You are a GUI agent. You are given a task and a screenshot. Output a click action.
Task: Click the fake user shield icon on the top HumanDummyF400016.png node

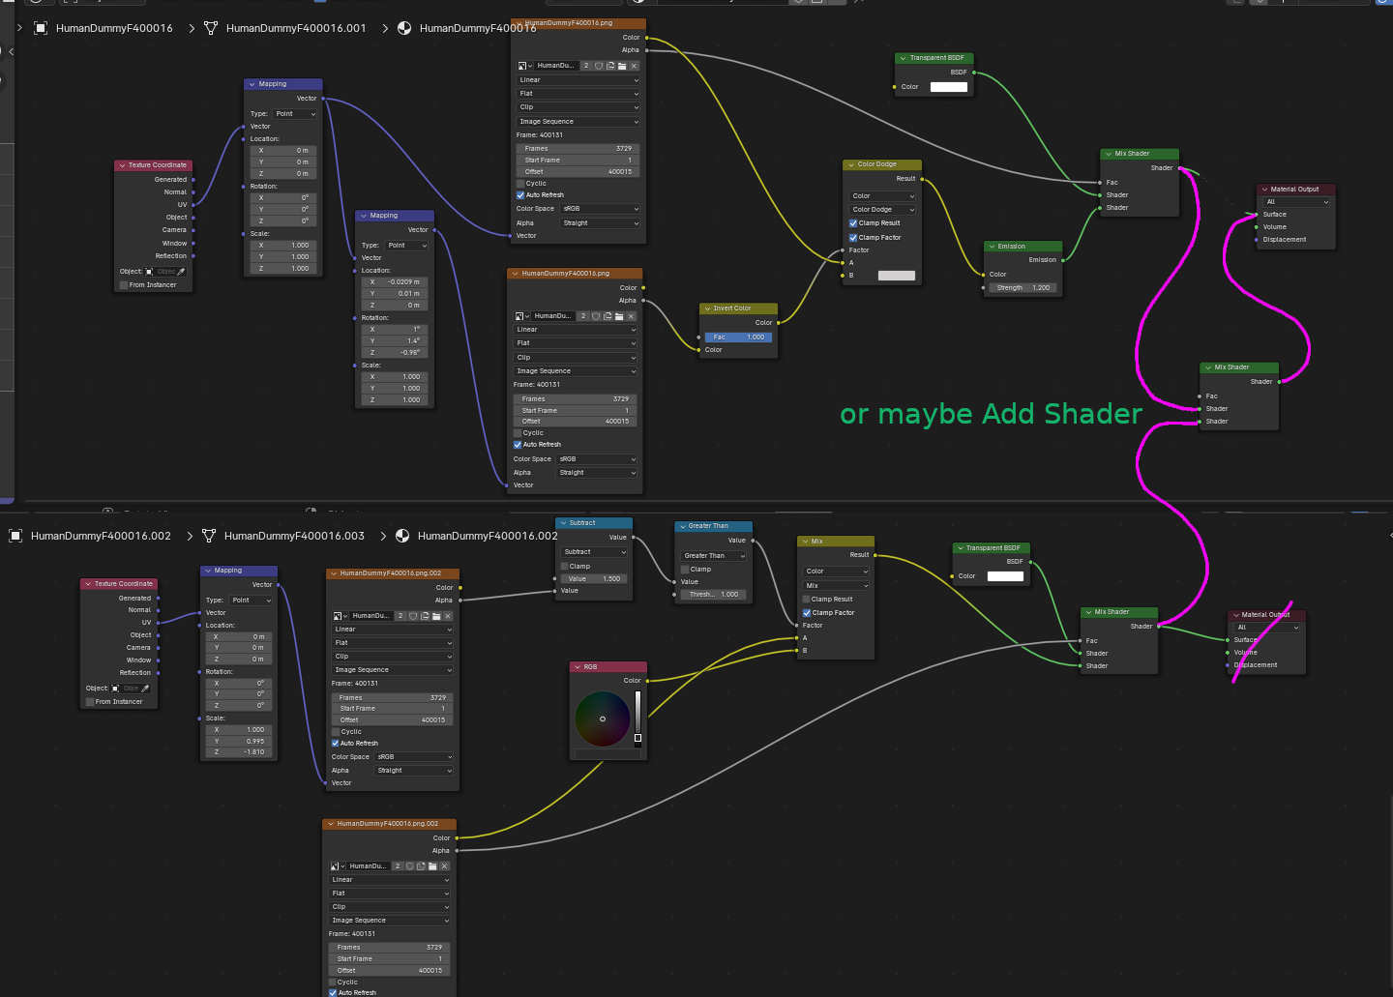click(599, 66)
